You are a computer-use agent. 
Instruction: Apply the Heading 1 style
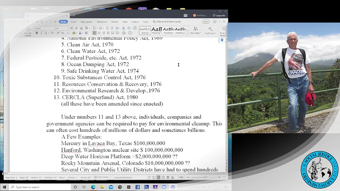pos(157,30)
